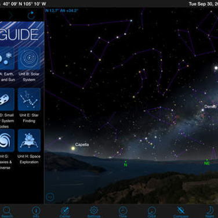The image size is (218, 218).
Task: Open Unit B: Solar System
Action: pyautogui.click(x=29, y=65)
